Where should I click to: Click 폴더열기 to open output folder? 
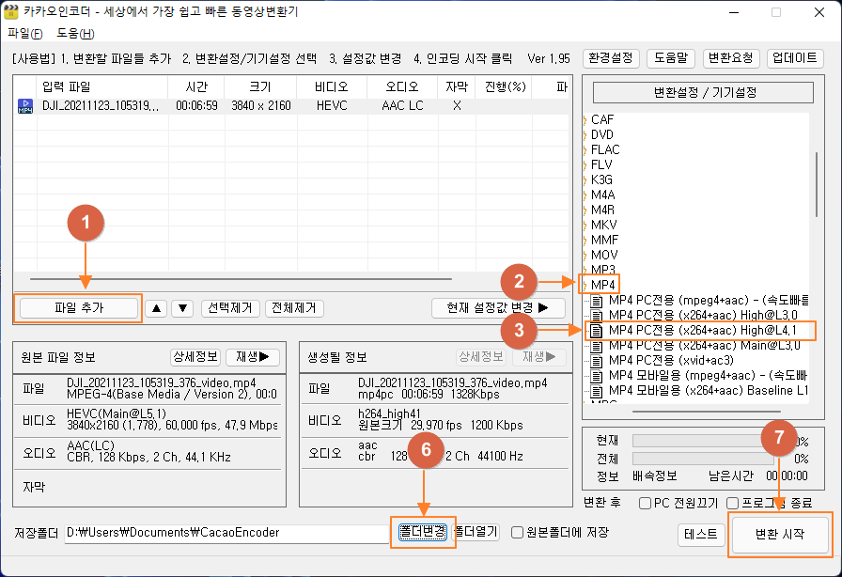(x=476, y=533)
